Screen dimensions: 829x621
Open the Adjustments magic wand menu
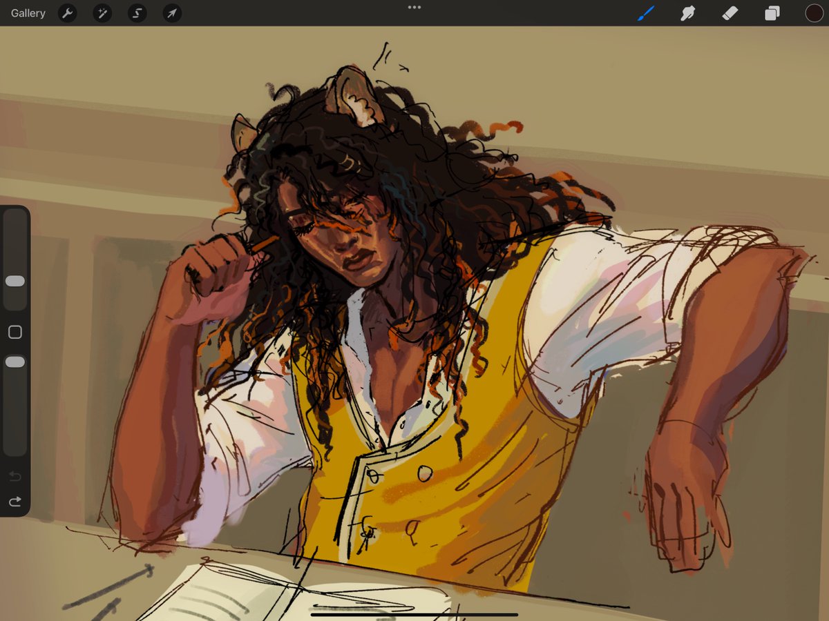(102, 13)
